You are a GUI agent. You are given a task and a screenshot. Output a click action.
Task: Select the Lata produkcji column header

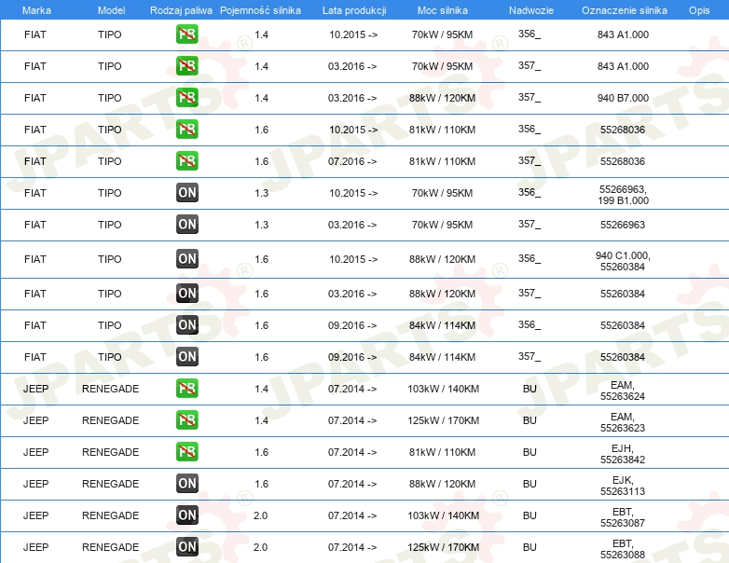(x=352, y=9)
